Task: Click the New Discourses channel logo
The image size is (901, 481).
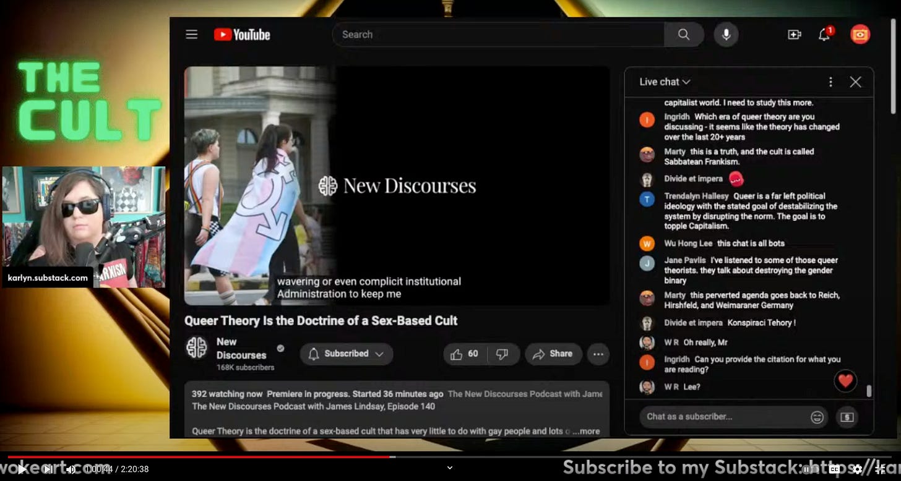Action: coord(197,348)
